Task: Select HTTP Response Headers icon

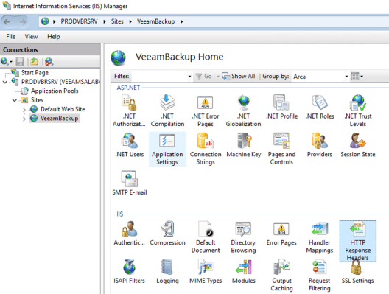Action: 358,241
